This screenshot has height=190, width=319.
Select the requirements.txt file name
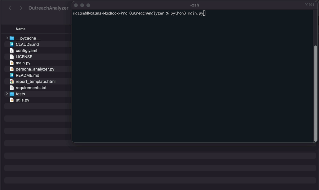click(31, 88)
